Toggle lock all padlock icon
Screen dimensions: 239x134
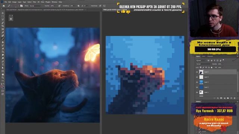click(x=212, y=67)
